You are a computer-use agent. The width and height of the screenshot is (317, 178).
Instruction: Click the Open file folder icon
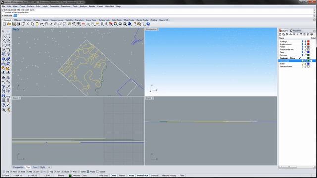9,24
